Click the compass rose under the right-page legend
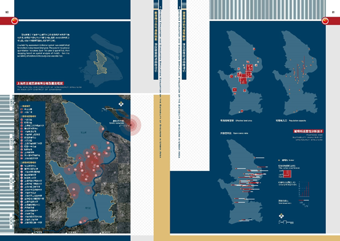The width and height of the screenshot is (340, 241). [281, 216]
